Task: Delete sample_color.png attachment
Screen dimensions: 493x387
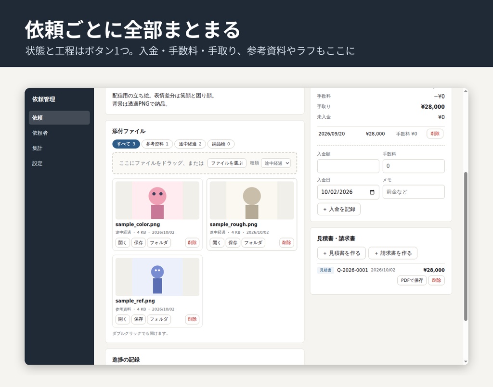Action: 192,243
